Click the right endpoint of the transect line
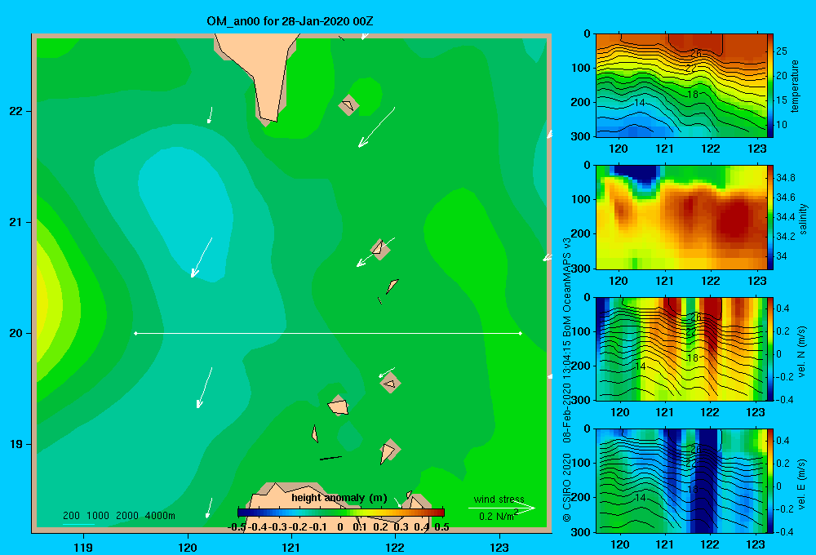816x555 pixels. 520,333
